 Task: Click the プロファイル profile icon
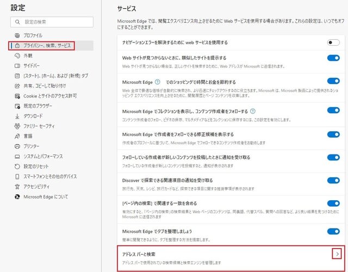[x=17, y=35]
